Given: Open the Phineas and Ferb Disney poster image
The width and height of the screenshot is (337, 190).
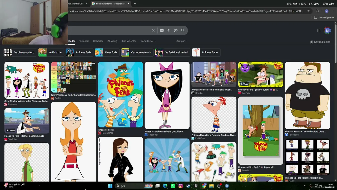Looking at the screenshot, I should pos(120,94).
